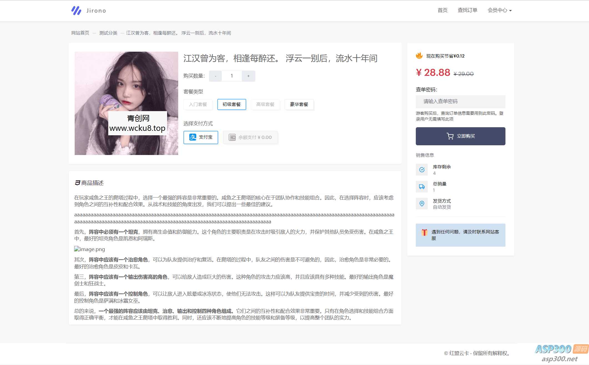Screen dimensions: 589x365
Task: Open the 查找订单 menu item
Action: [467, 10]
